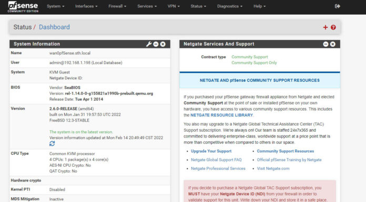Click the FreeBSD 12.3-STABLE text

(69, 121)
